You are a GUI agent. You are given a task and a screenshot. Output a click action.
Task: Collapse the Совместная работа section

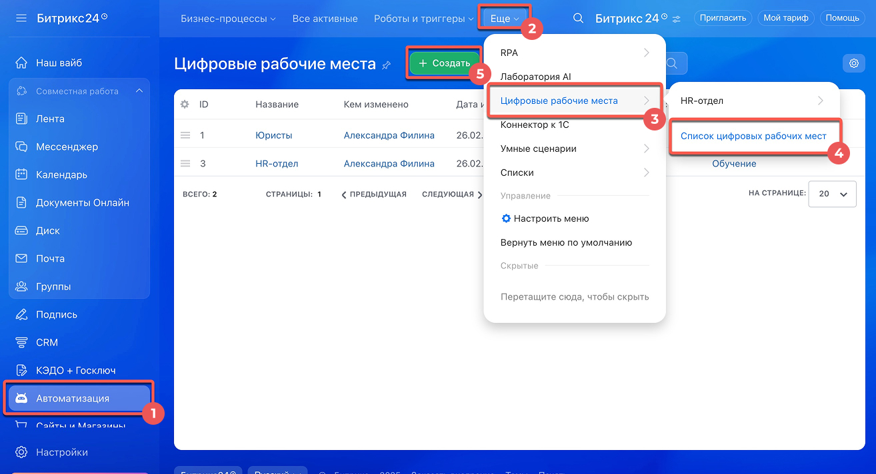[139, 91]
